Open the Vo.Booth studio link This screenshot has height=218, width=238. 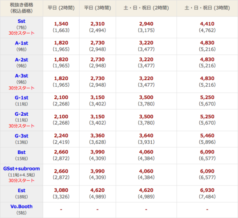pyautogui.click(x=21, y=206)
